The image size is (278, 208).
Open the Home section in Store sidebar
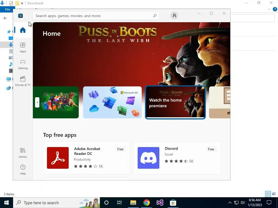coord(23,30)
